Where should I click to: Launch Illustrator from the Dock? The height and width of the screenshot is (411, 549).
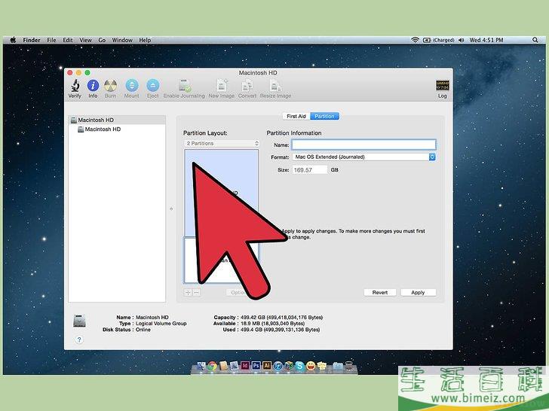[267, 366]
